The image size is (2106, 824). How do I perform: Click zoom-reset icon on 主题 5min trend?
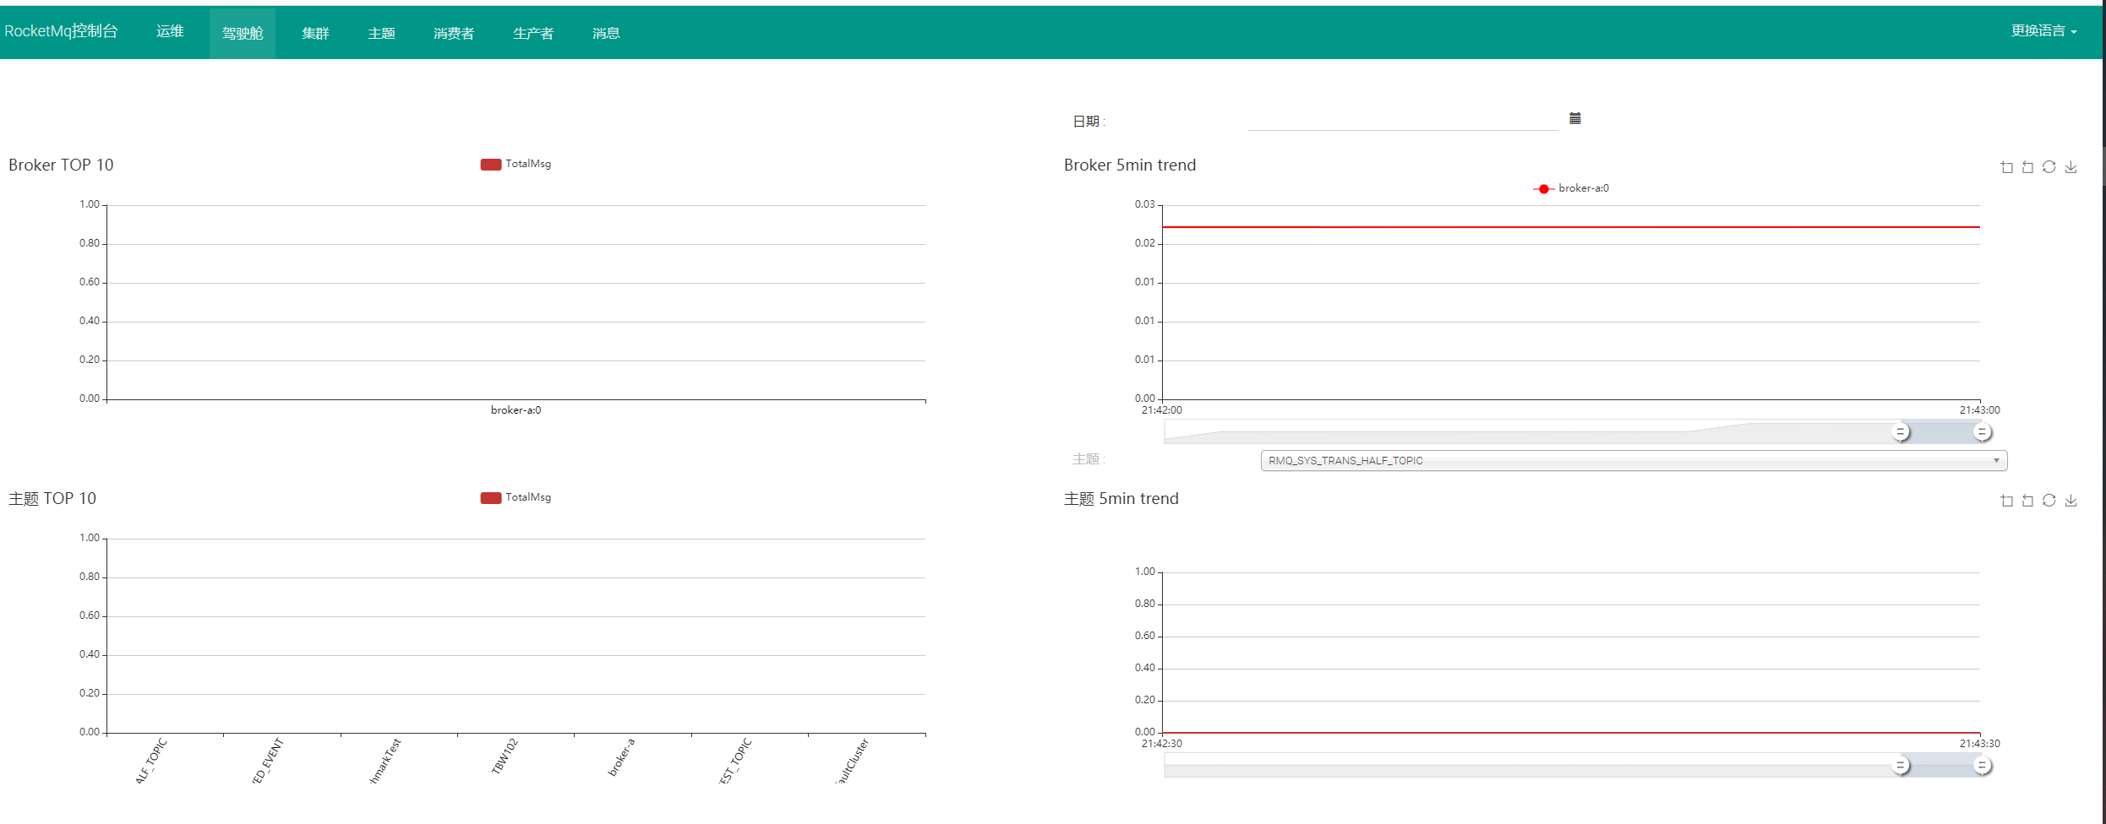click(x=2027, y=501)
